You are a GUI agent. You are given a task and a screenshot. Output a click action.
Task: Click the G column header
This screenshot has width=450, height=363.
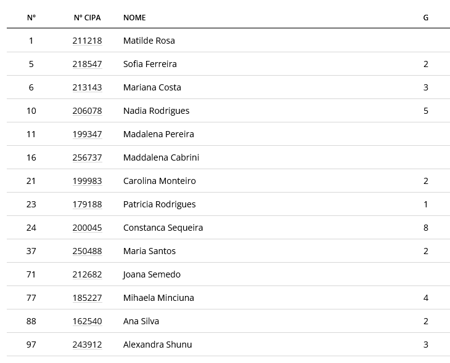click(425, 18)
